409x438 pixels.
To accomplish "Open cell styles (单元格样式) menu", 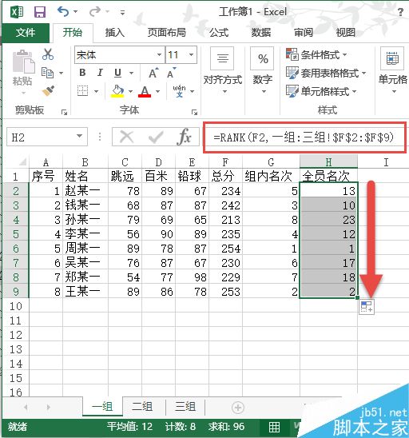I will pyautogui.click(x=322, y=91).
